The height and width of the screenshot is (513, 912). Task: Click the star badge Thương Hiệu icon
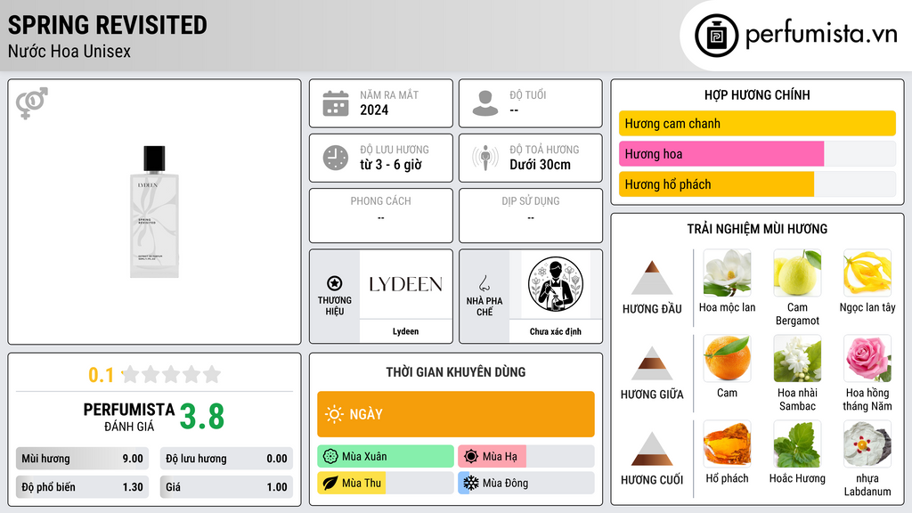point(335,283)
